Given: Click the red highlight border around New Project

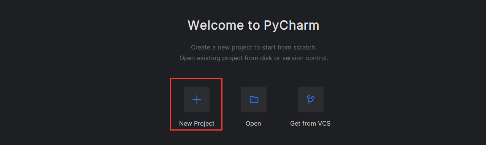Looking at the screenshot, I should coord(196,79).
